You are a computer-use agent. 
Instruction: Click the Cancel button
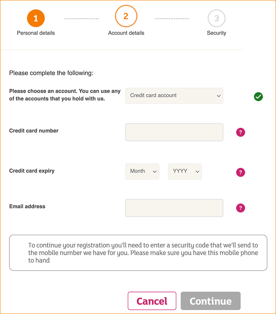(x=152, y=301)
